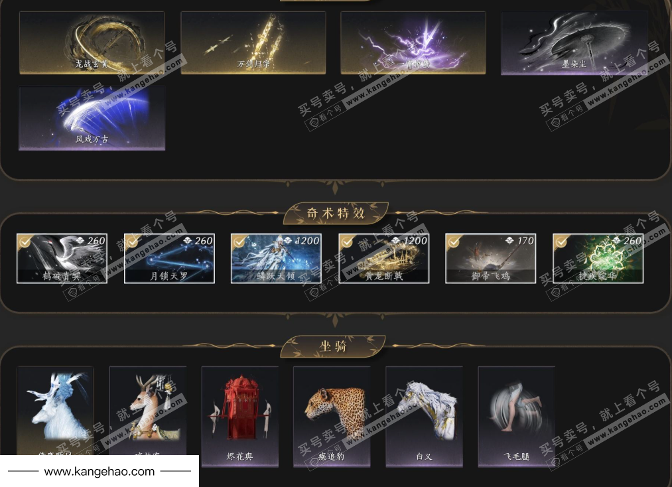
Task: Open the 坐骑 section header
Action: click(333, 346)
